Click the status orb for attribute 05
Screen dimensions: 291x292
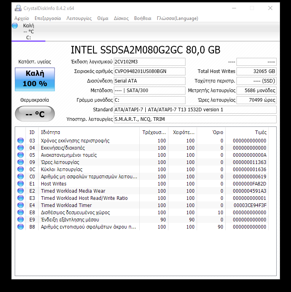pyautogui.click(x=21, y=155)
